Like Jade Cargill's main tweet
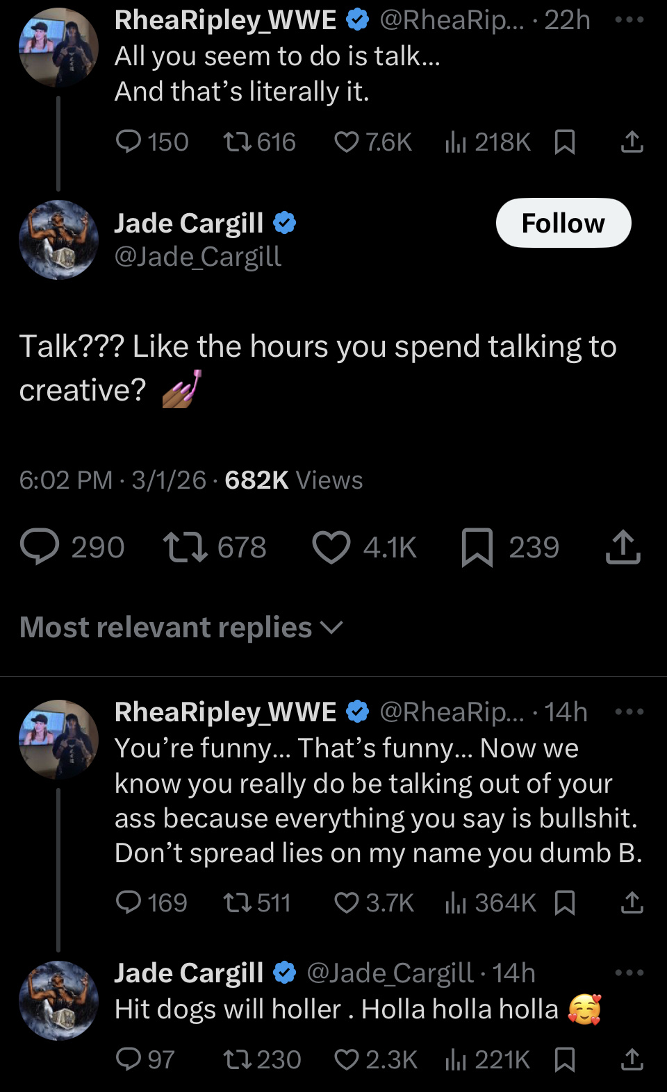Screen dimensions: 667x1092 (x=331, y=547)
